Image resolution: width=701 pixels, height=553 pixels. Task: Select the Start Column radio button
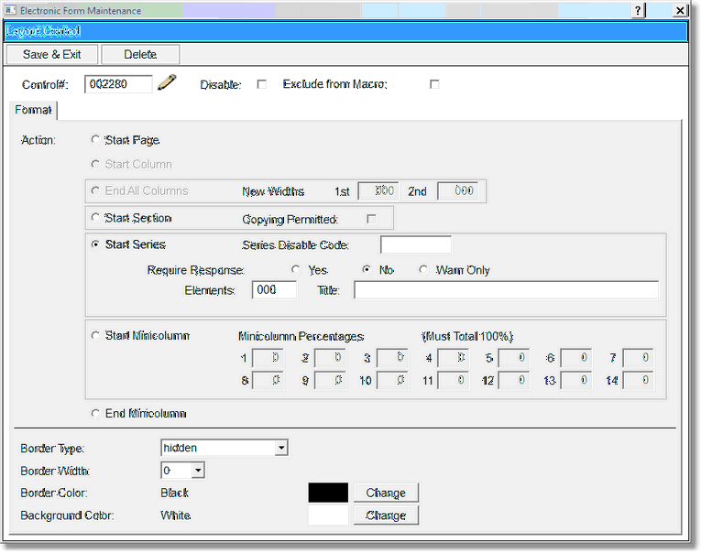point(95,165)
